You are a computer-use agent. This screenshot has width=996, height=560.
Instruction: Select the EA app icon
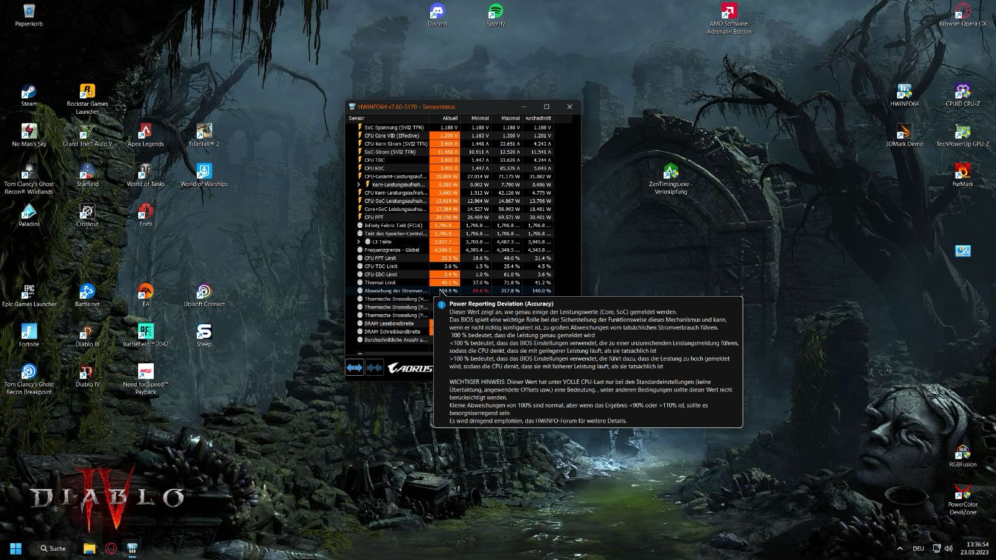point(146,295)
